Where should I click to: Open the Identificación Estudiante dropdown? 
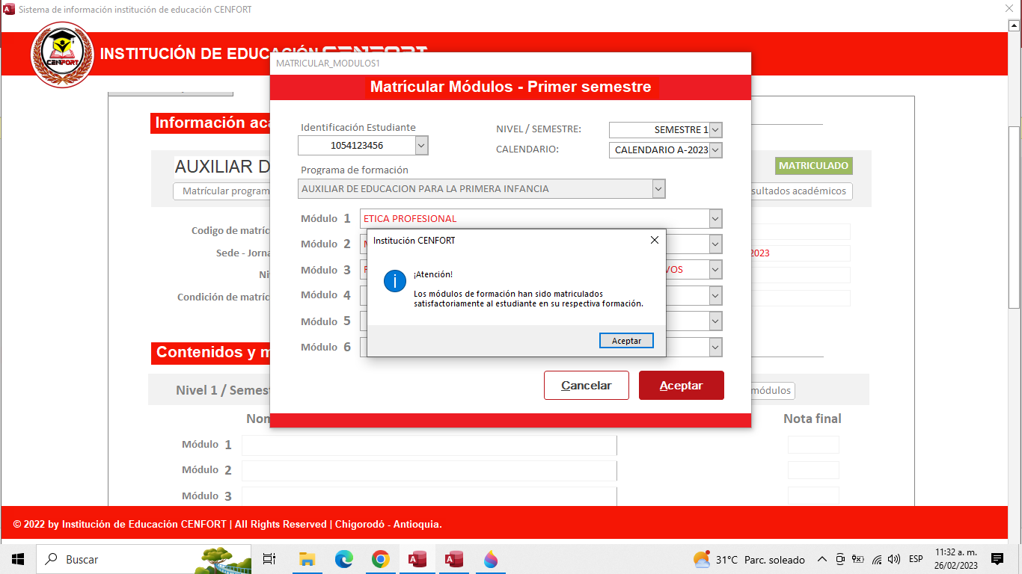click(x=421, y=145)
